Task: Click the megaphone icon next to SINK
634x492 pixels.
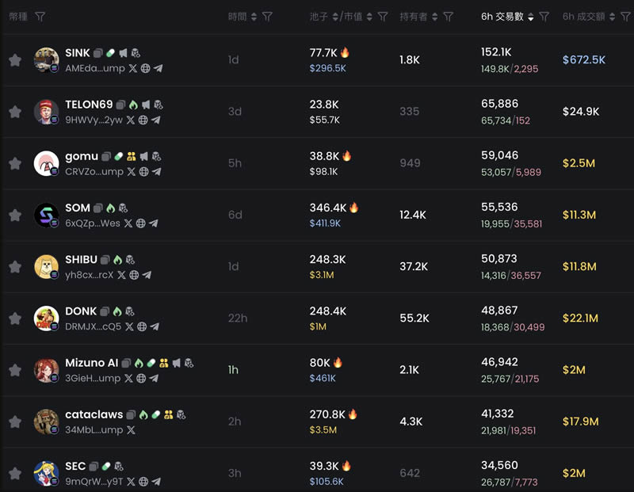Action: pyautogui.click(x=124, y=53)
